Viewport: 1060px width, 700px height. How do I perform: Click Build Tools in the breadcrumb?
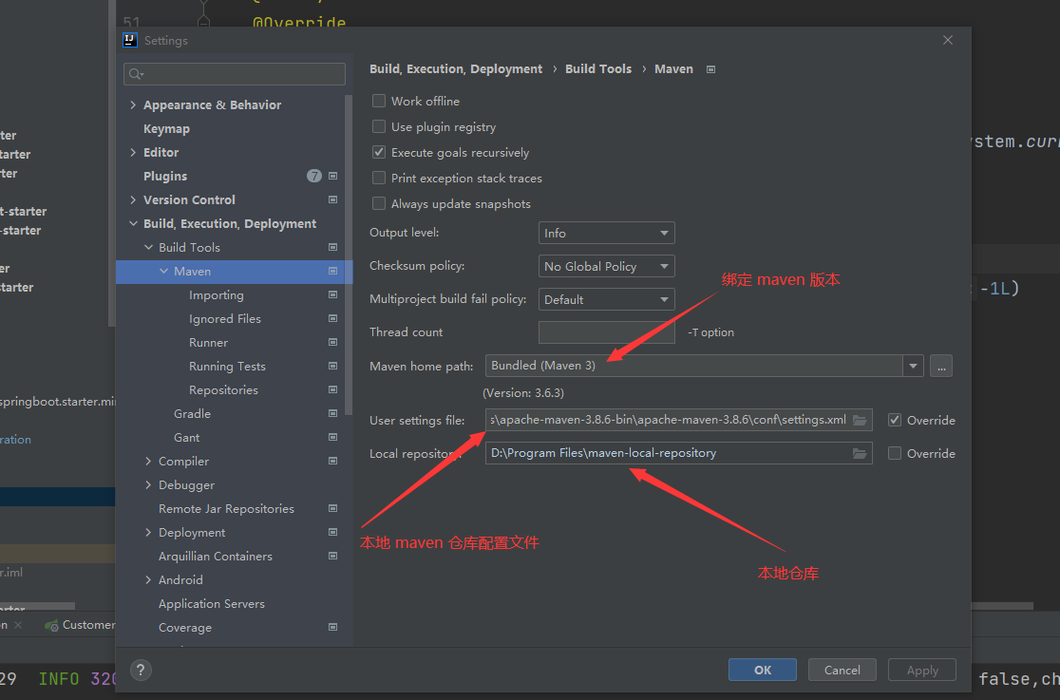pos(598,69)
